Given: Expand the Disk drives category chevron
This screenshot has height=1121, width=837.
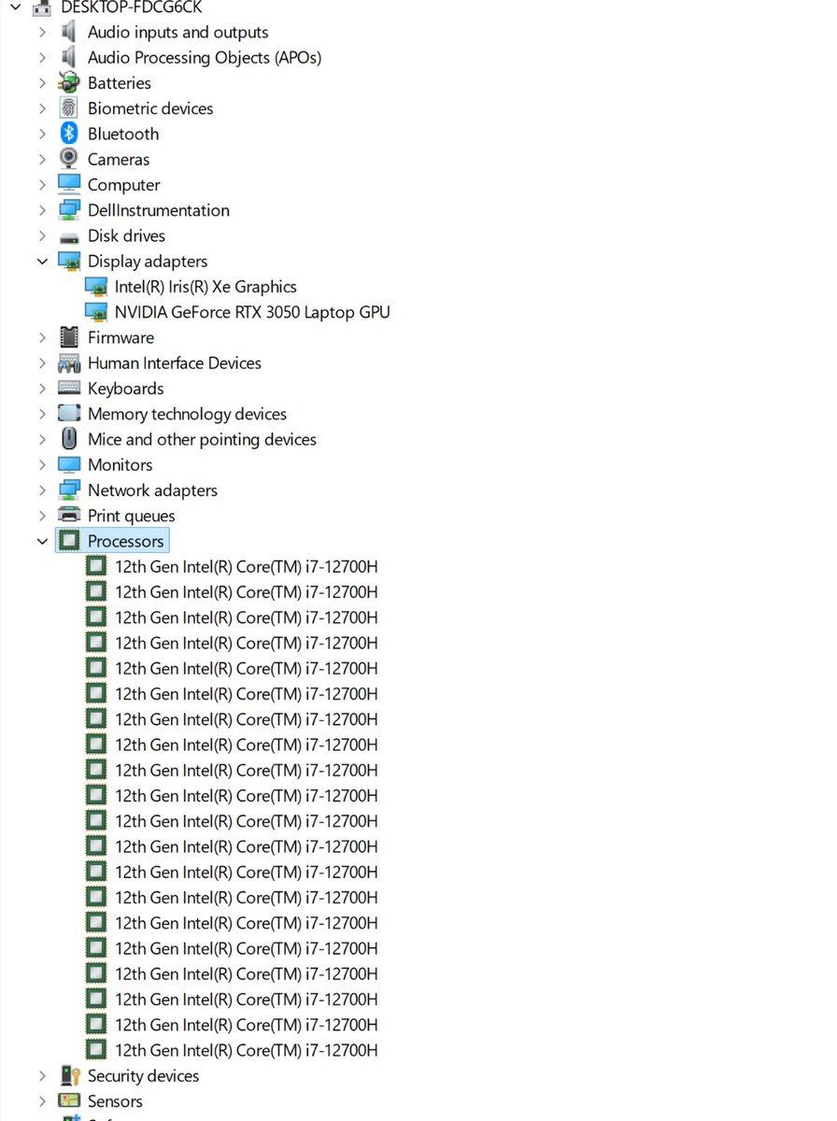Looking at the screenshot, I should pos(42,236).
